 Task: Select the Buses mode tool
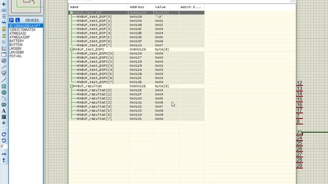[x=4, y=22]
